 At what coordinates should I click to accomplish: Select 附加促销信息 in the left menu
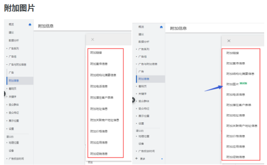pyautogui.click(x=99, y=153)
